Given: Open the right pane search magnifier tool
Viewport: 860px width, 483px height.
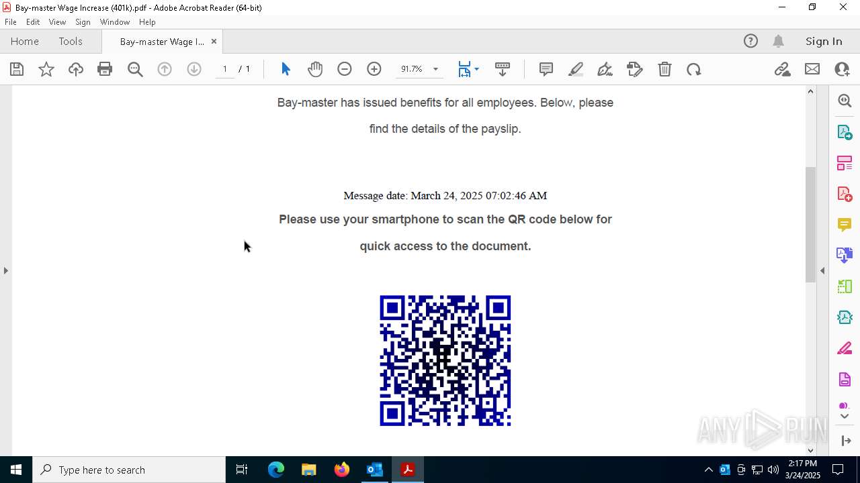Looking at the screenshot, I should 845,101.
